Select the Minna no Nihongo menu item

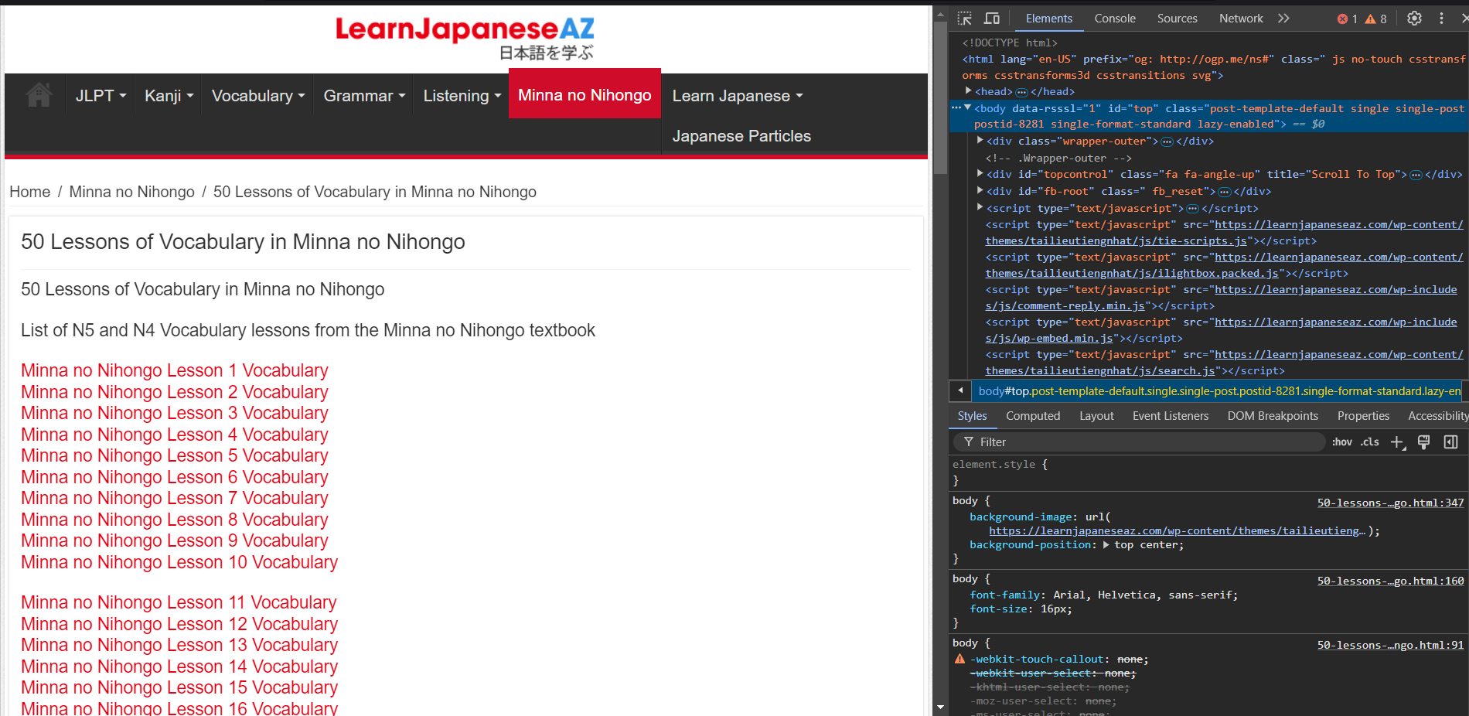[x=585, y=94]
